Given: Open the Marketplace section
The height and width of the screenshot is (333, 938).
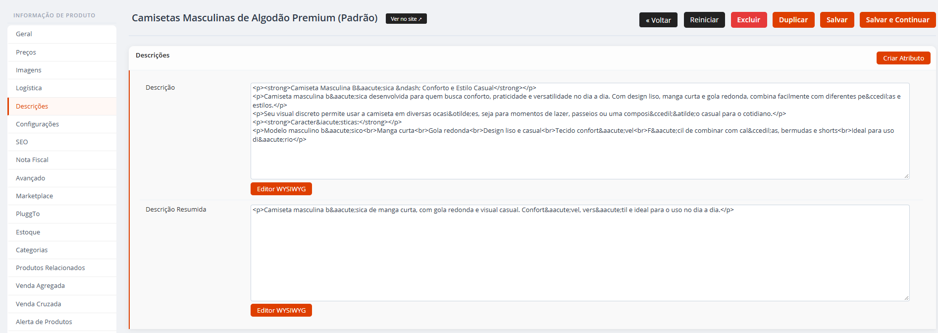Looking at the screenshot, I should coord(62,196).
